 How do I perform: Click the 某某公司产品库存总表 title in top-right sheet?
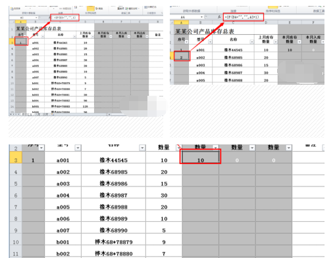205,32
